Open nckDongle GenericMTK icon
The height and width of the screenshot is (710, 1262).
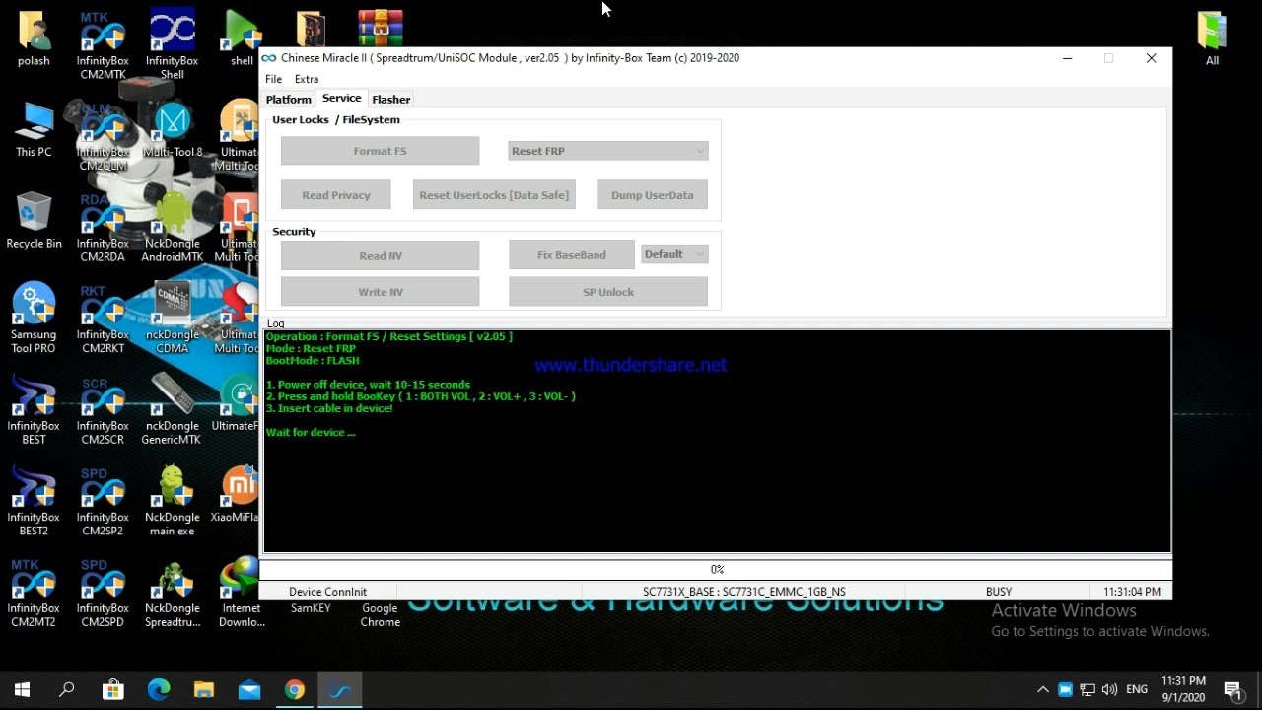[x=172, y=410]
